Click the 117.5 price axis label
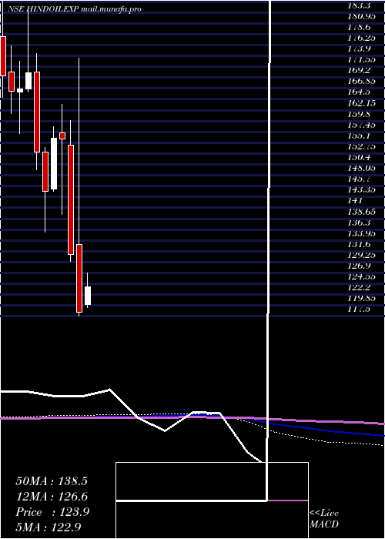385x539 pixels. click(x=359, y=309)
